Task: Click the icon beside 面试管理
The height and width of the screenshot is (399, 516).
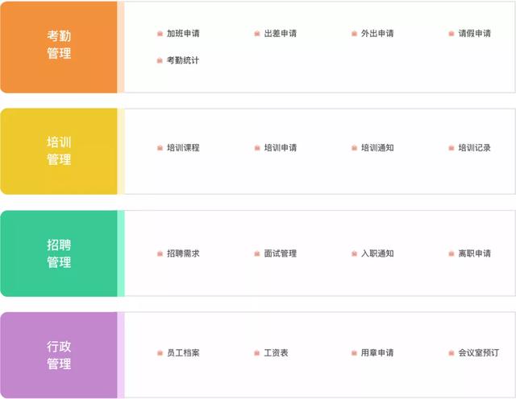Action: (257, 253)
